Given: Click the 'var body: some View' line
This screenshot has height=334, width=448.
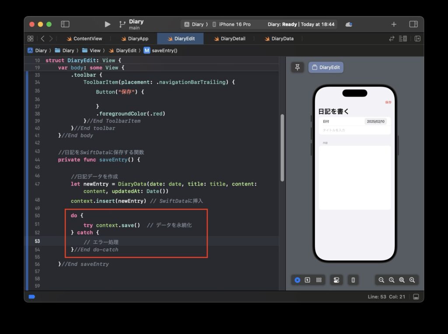Looking at the screenshot, I should [x=91, y=68].
